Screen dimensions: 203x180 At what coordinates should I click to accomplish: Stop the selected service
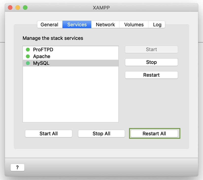point(151,62)
